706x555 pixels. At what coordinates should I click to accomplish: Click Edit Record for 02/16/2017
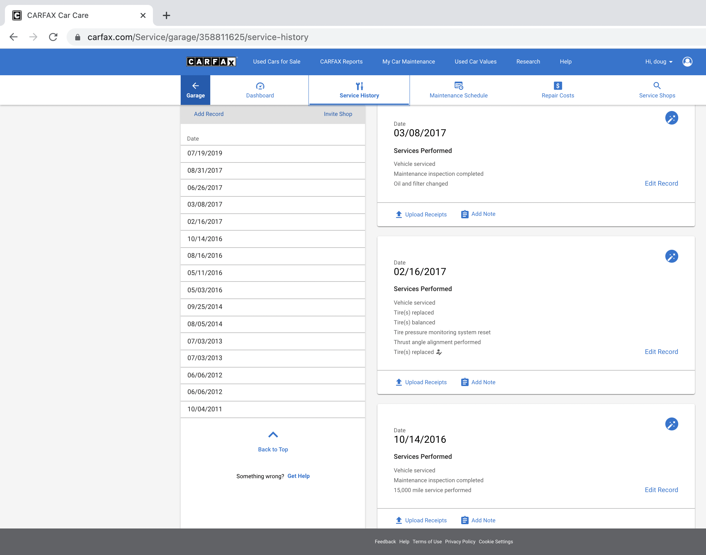pos(661,351)
